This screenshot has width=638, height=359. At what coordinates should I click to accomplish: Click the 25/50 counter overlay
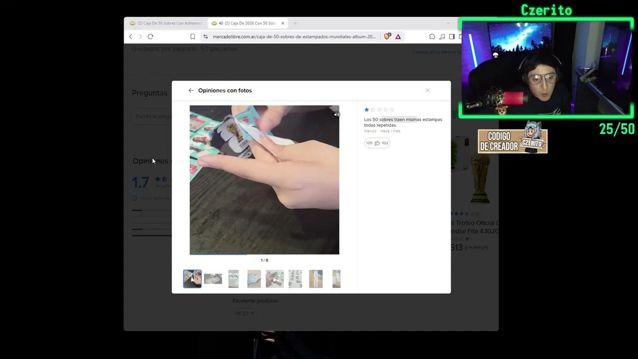617,130
